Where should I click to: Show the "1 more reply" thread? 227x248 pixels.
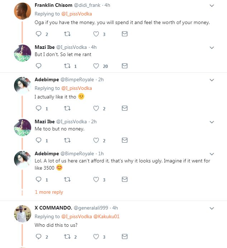click(49, 192)
